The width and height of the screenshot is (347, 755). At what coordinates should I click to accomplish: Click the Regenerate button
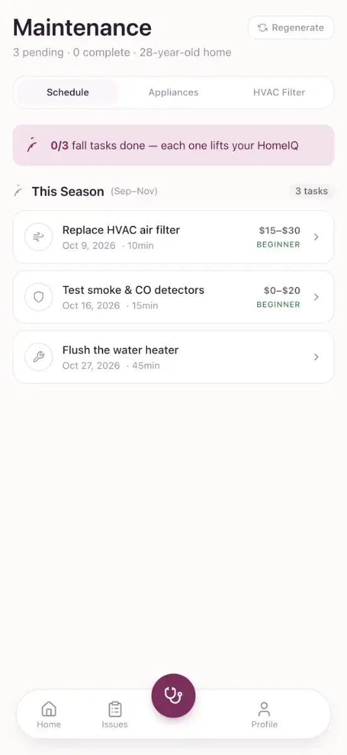[x=291, y=28]
